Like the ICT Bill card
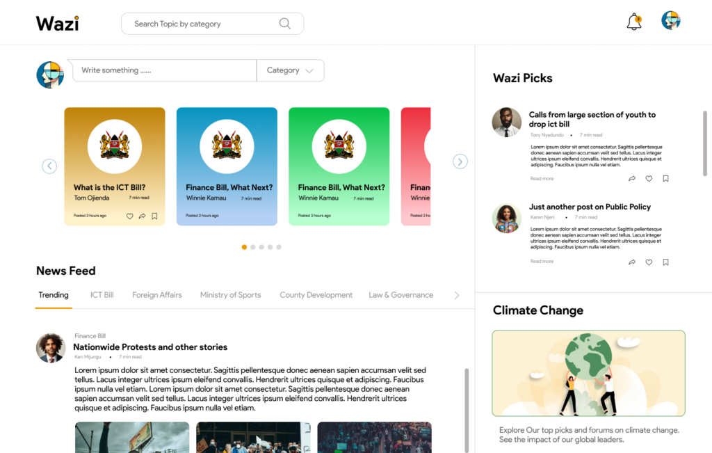The height and width of the screenshot is (453, 712). point(129,216)
